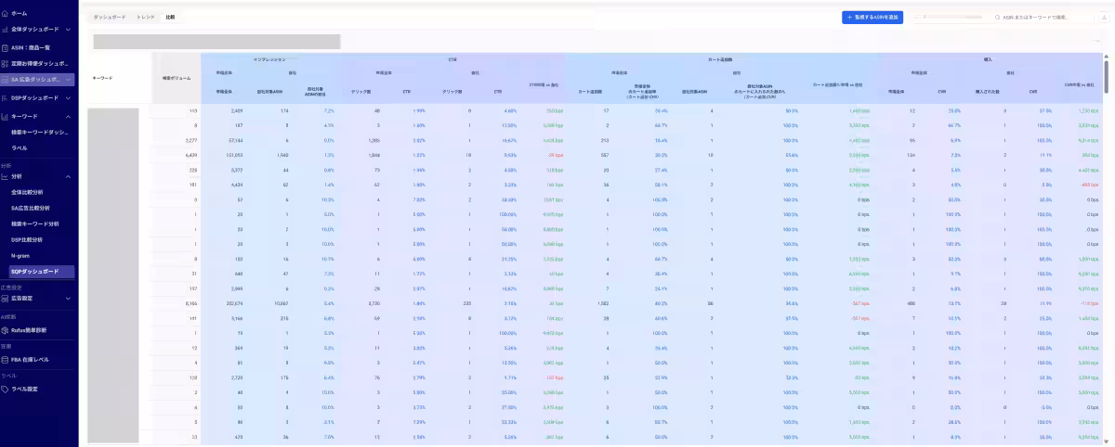Go to ホーム in the sidebar
This screenshot has width=1115, height=447.
pyautogui.click(x=20, y=14)
